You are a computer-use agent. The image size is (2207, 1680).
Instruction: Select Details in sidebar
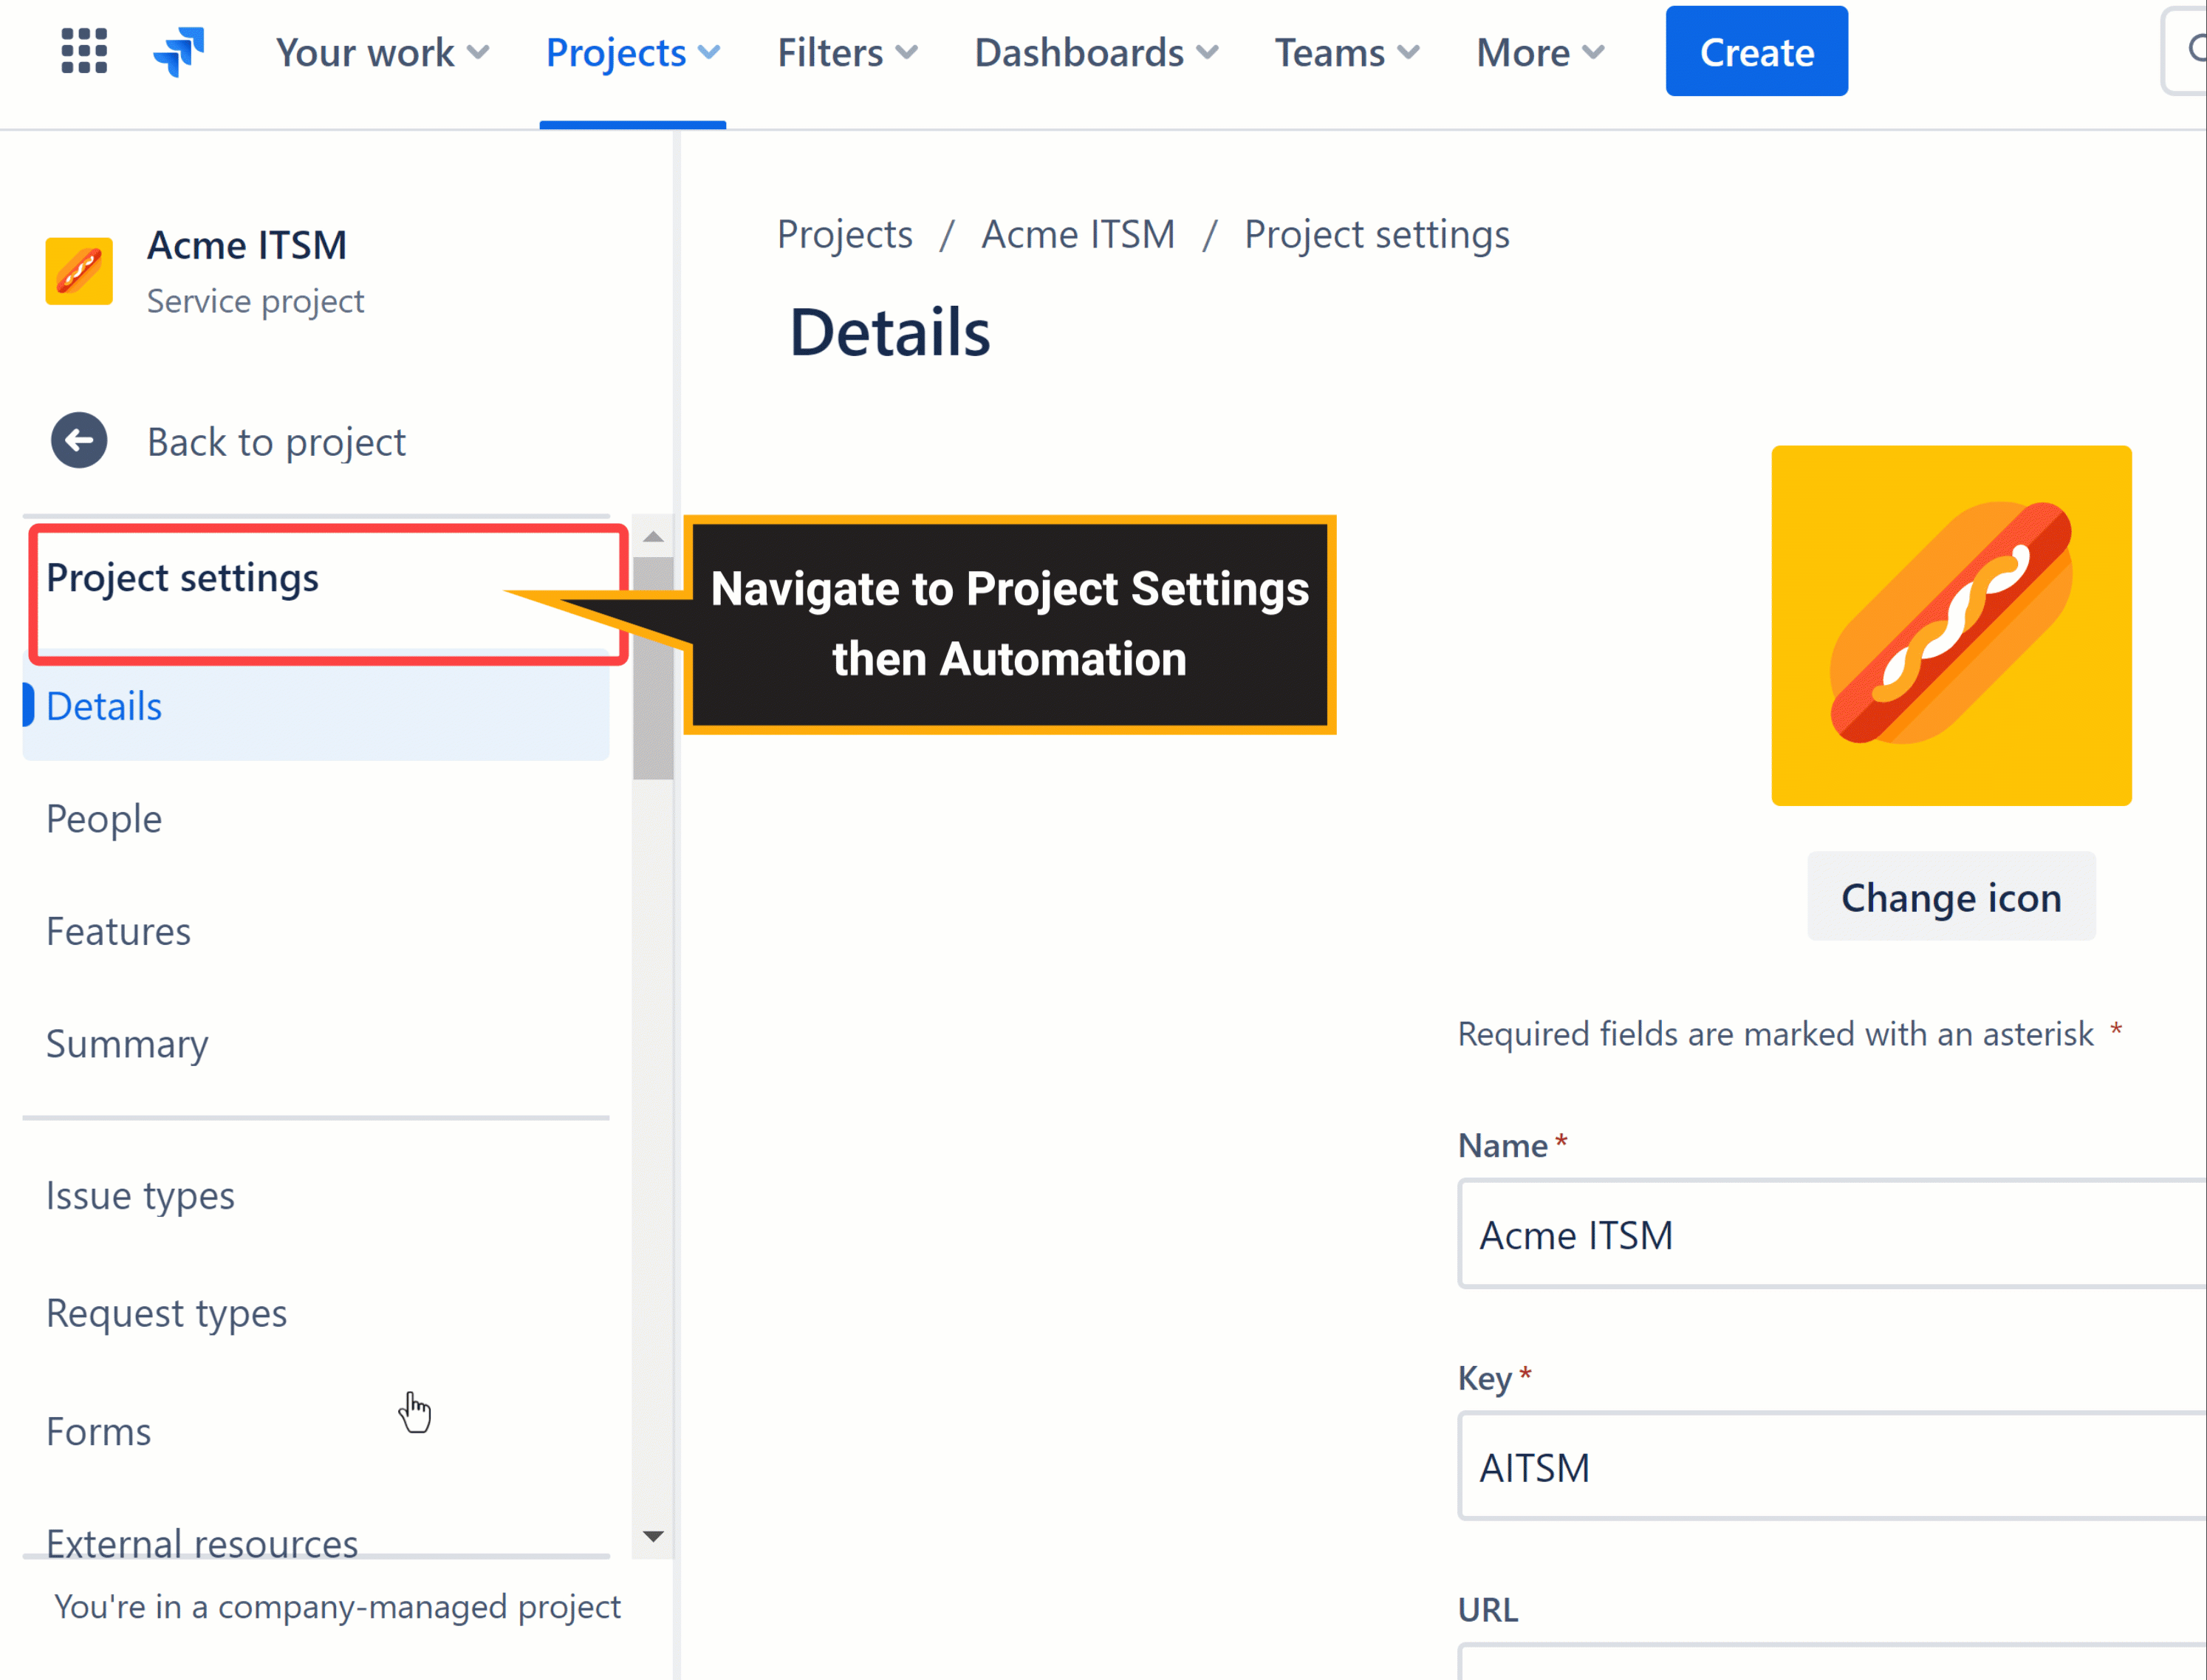point(316,707)
